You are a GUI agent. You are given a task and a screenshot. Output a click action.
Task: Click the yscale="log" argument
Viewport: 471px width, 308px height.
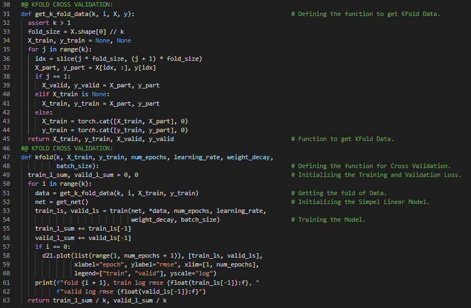coord(190,273)
